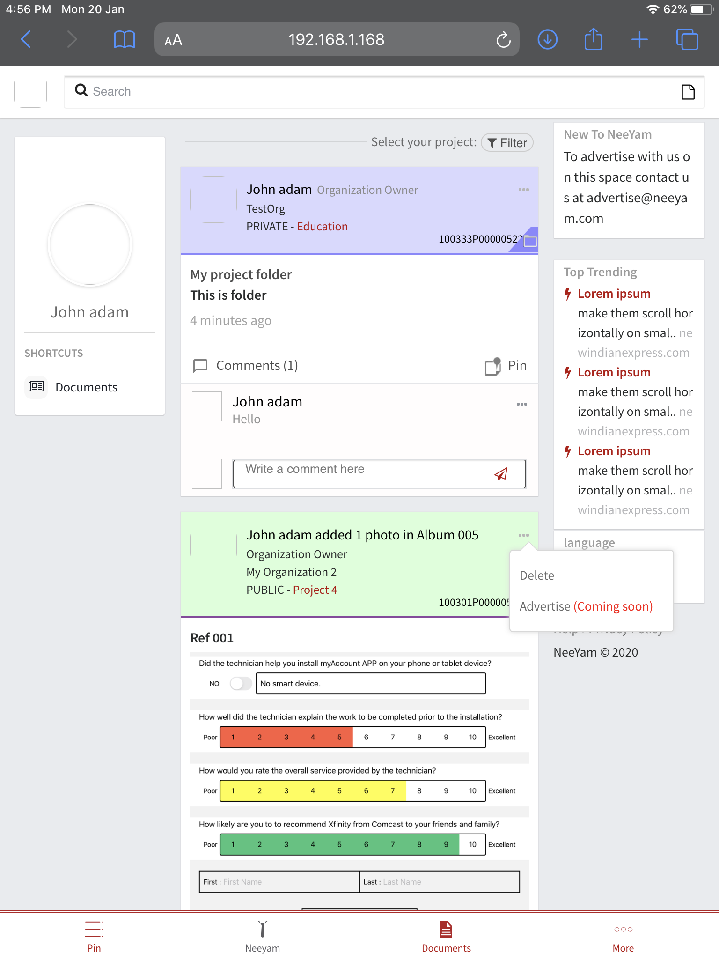
Task: Select Delete from the post menu
Action: tap(537, 575)
